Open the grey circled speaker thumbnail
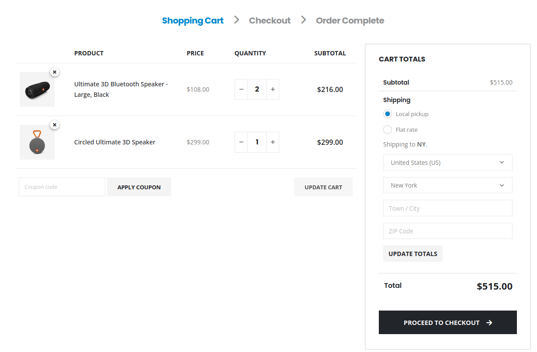Screen dimensions: 537x352 pyautogui.click(x=37, y=143)
